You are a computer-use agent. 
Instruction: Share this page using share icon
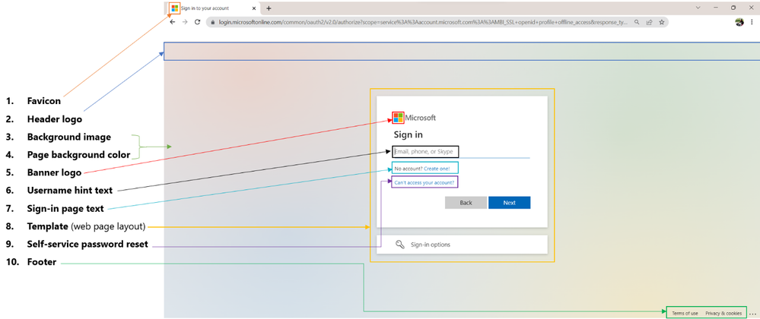click(x=649, y=22)
